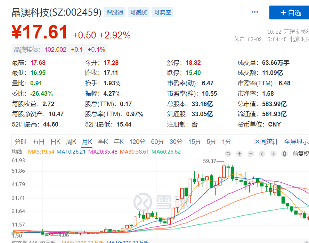Screen dimensions: 309x243
Task: Click the MA30:38.61 moving average label
Action: (x=134, y=152)
